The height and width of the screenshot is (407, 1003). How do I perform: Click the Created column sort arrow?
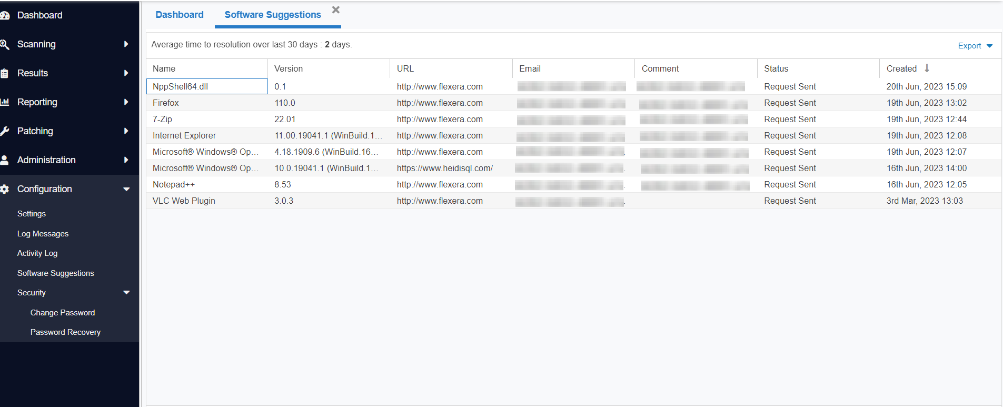pos(927,68)
